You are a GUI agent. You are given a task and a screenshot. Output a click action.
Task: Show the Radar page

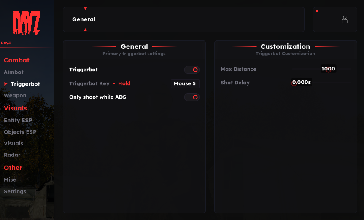[x=12, y=155]
